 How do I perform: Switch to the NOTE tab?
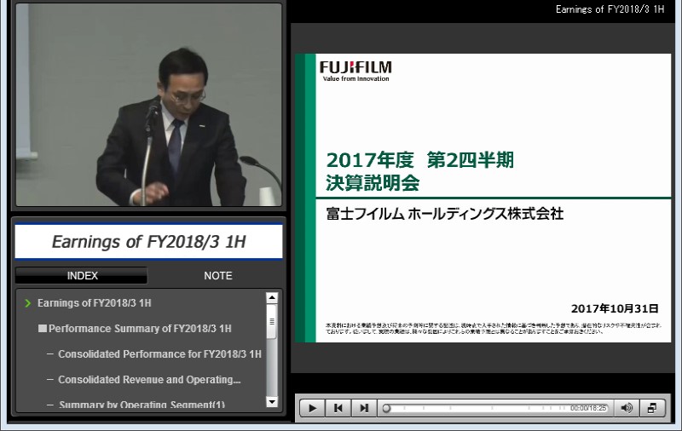218,275
